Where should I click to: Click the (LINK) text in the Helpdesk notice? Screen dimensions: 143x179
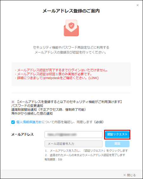point(93,78)
